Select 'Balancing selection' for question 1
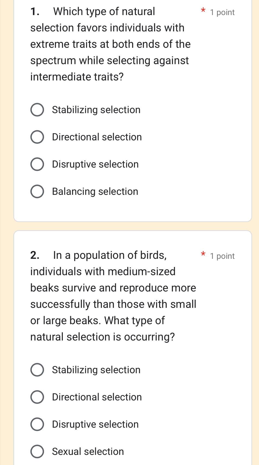This screenshot has height=465, width=259. (x=37, y=191)
